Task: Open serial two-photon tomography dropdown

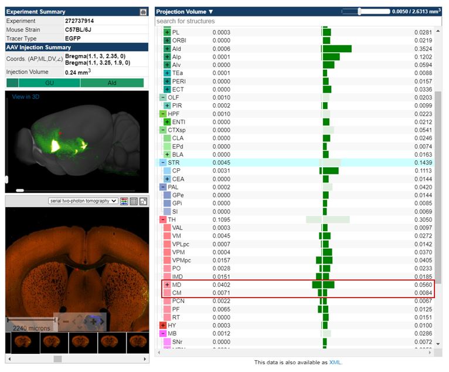Action: [83, 201]
